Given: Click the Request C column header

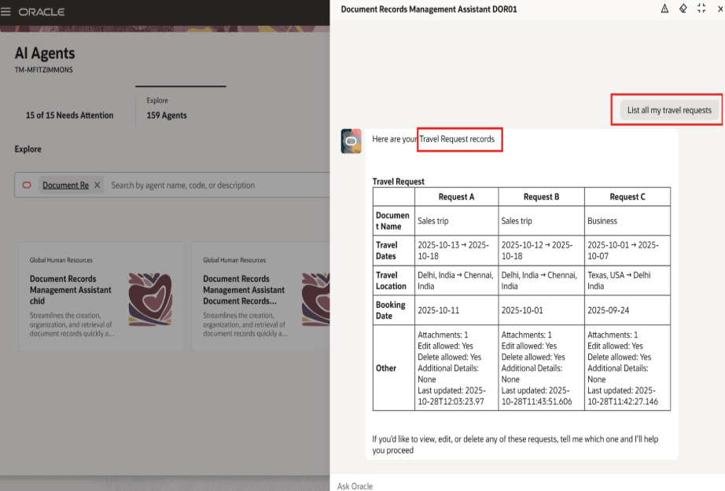Looking at the screenshot, I should [x=627, y=197].
